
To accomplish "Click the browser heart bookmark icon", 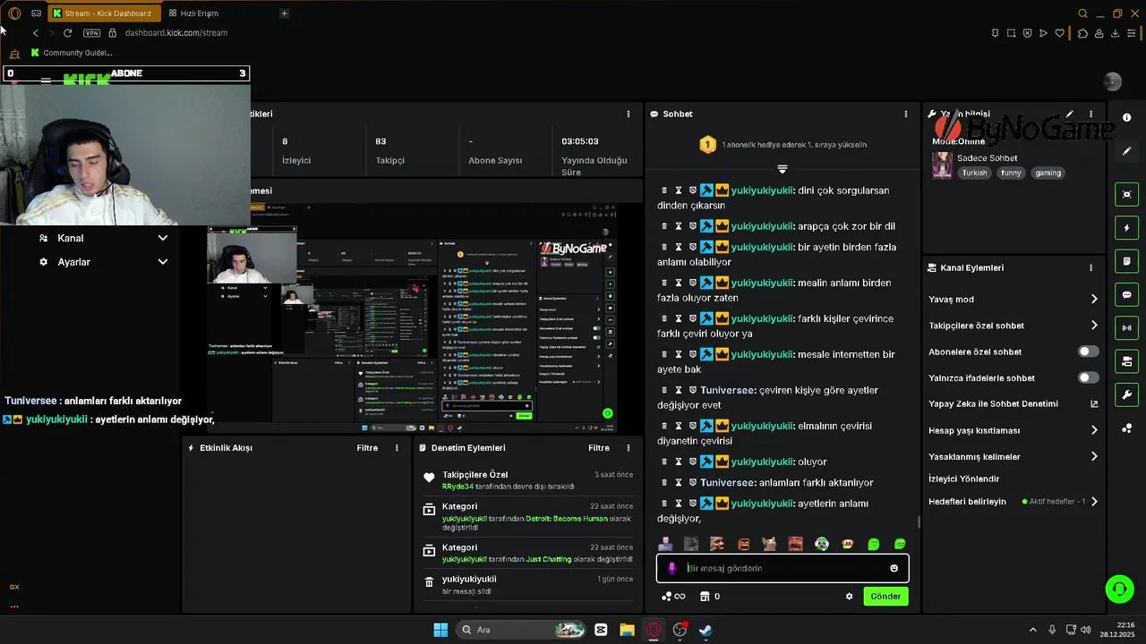I will click(x=1060, y=33).
